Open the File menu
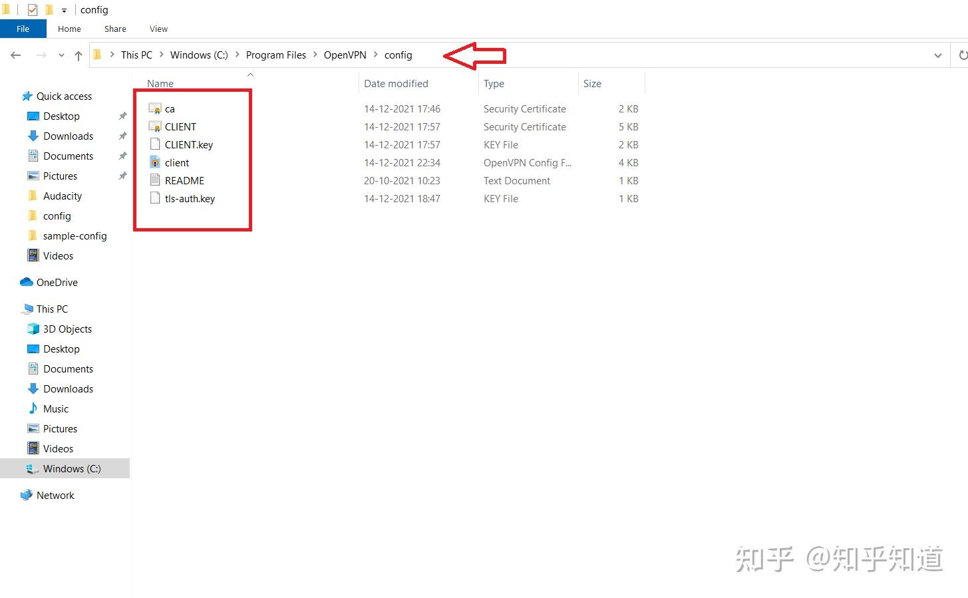Image resolution: width=968 pixels, height=598 pixels. click(23, 29)
